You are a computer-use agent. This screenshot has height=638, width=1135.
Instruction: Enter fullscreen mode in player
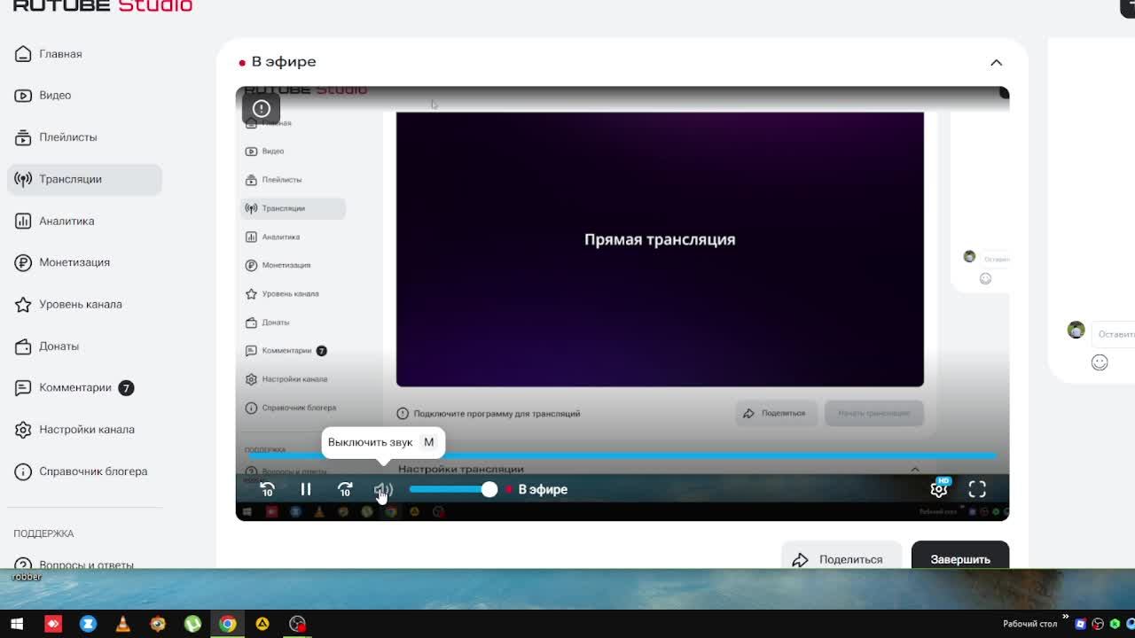coord(977,489)
